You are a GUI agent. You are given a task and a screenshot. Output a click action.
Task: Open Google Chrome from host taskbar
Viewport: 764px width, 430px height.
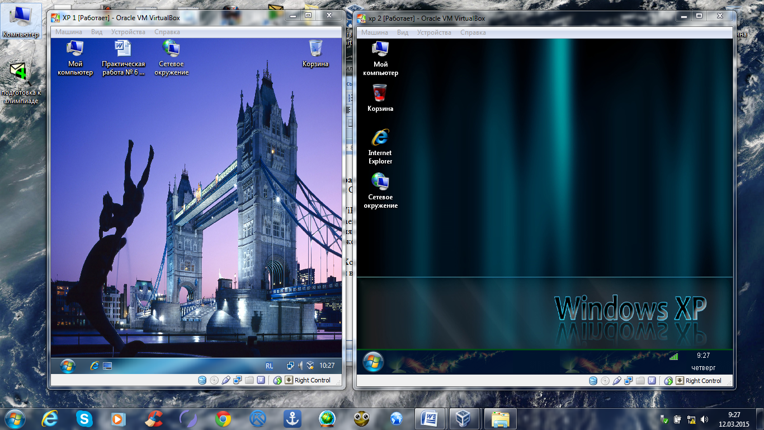point(223,418)
